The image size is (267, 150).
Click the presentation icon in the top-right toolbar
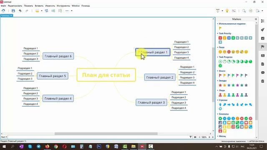coord(218,11)
